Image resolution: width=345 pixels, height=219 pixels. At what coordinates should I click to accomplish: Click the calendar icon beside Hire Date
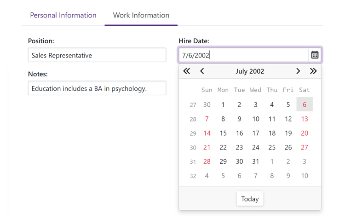coord(315,55)
